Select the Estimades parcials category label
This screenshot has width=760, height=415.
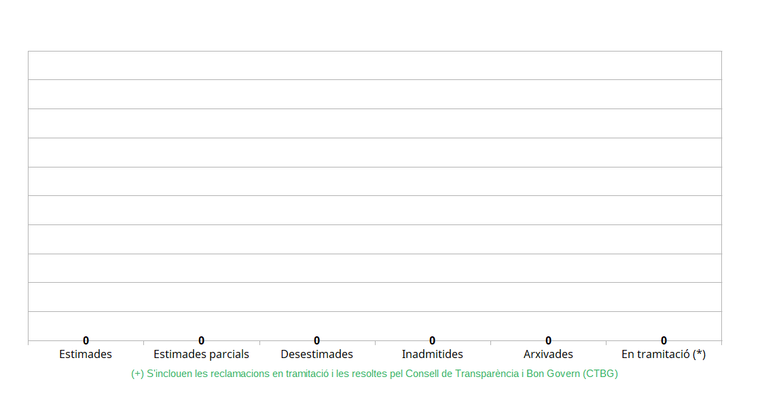tap(201, 354)
